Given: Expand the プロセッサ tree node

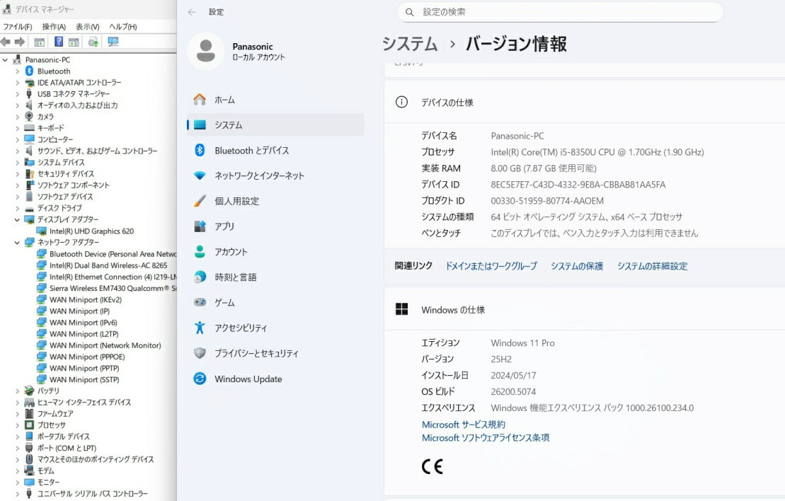Looking at the screenshot, I should point(17,425).
